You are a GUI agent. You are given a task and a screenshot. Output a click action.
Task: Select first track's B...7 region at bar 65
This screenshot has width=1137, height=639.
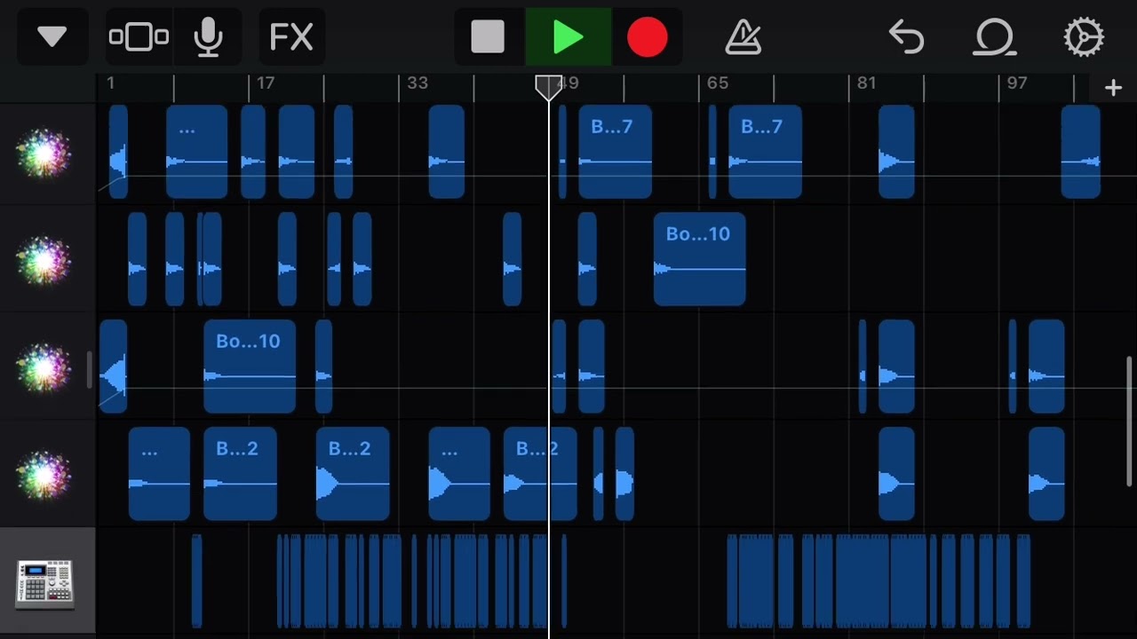click(x=765, y=152)
